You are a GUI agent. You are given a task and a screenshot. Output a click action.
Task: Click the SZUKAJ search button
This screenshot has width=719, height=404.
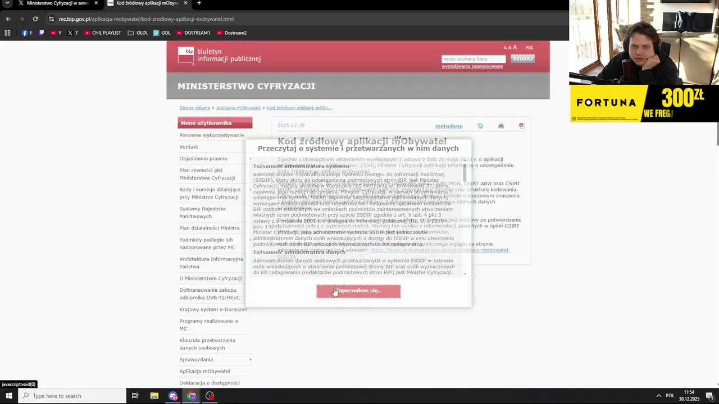[522, 59]
